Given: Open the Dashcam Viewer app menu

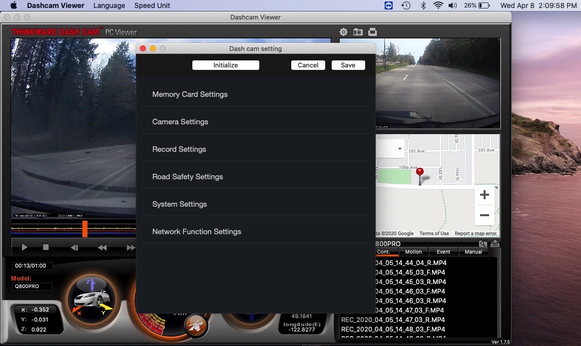Looking at the screenshot, I should click(x=55, y=5).
